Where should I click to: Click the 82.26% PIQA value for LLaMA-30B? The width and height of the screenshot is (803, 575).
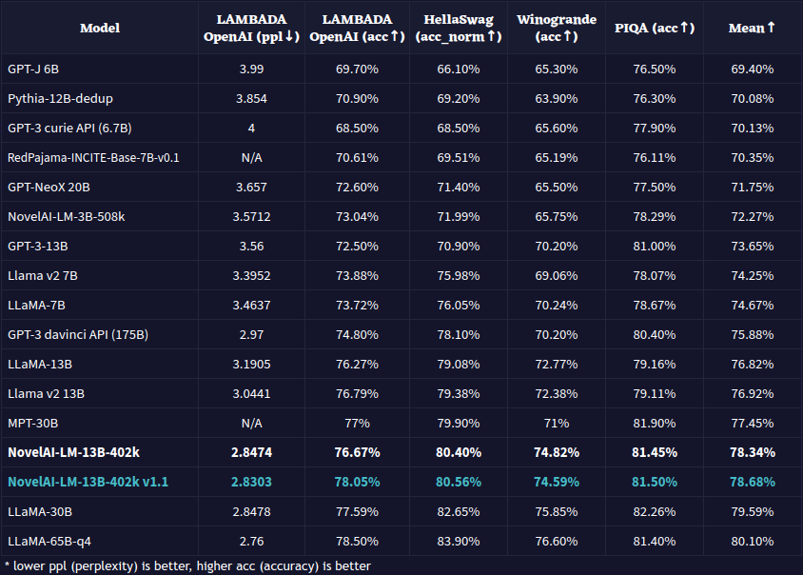click(655, 511)
